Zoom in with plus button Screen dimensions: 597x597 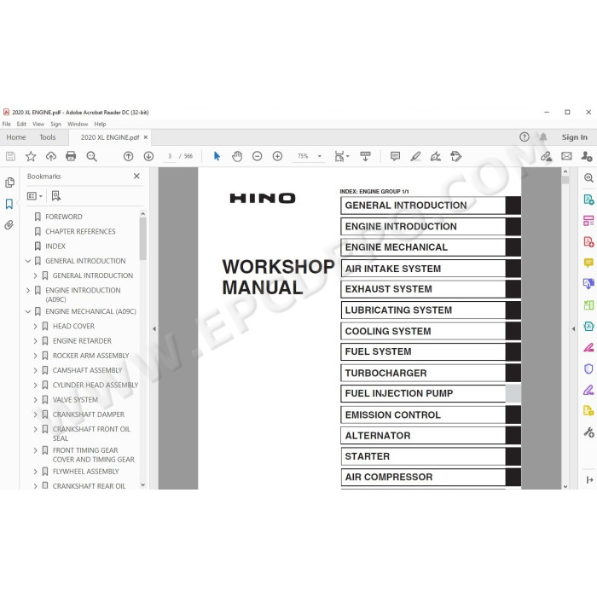tap(277, 156)
